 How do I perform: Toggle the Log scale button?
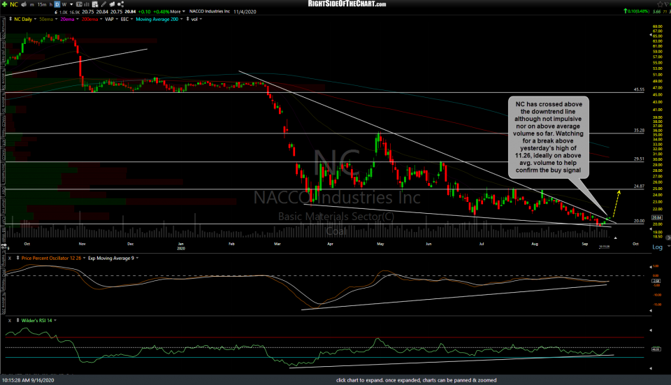pyautogui.click(x=657, y=247)
